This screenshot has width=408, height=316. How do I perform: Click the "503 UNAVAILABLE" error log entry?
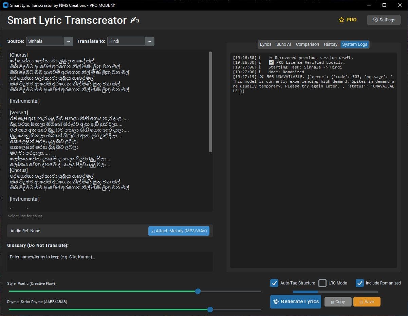point(314,84)
